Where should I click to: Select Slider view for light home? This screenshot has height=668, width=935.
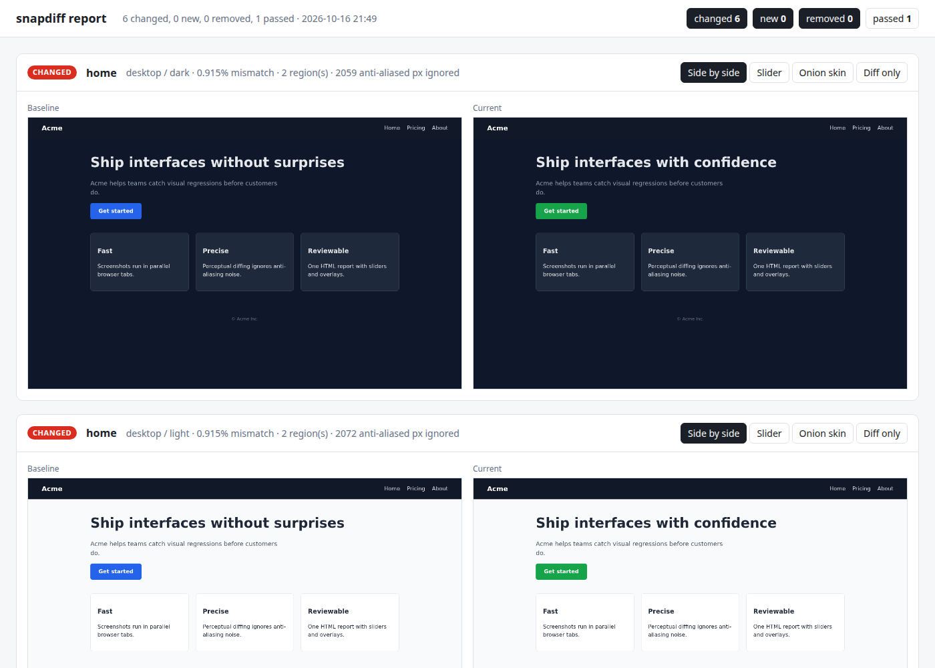point(769,434)
